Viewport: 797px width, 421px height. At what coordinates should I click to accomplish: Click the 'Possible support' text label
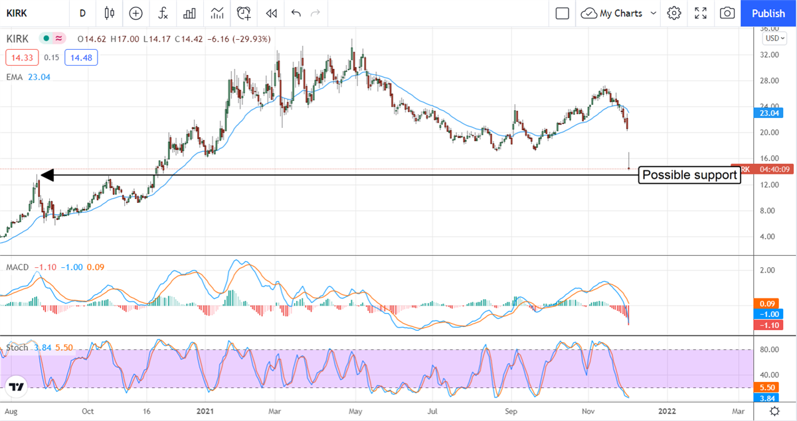tap(689, 175)
